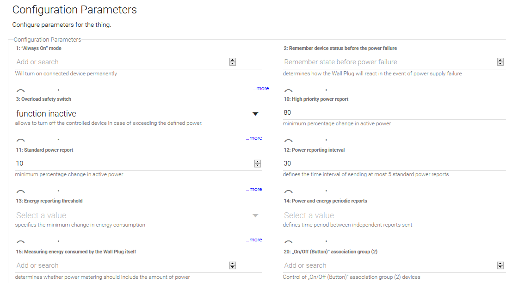506x283 pixels.
Task: Click stepper for On/Off Button association group
Action: pos(500,265)
